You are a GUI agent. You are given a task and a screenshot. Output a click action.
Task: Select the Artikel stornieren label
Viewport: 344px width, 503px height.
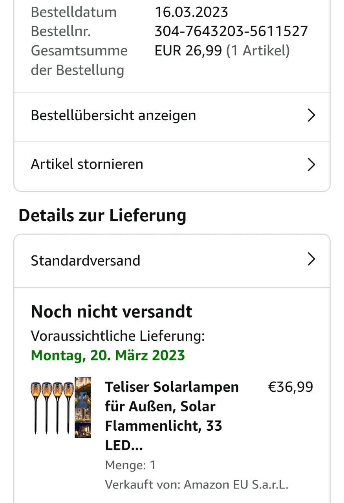[87, 164]
